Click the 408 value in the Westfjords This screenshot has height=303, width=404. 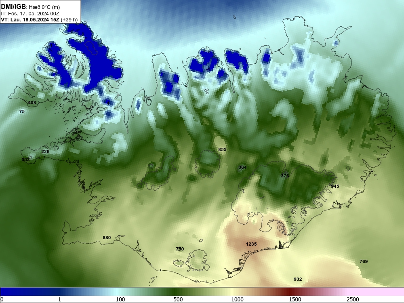pos(32,103)
